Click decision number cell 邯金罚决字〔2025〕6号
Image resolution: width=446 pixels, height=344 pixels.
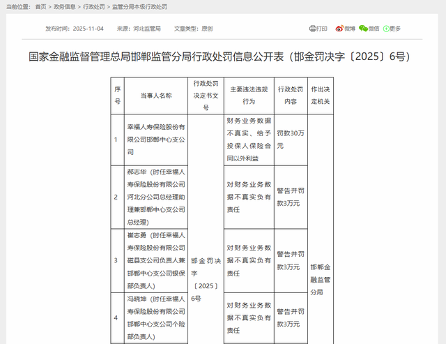[206, 280]
